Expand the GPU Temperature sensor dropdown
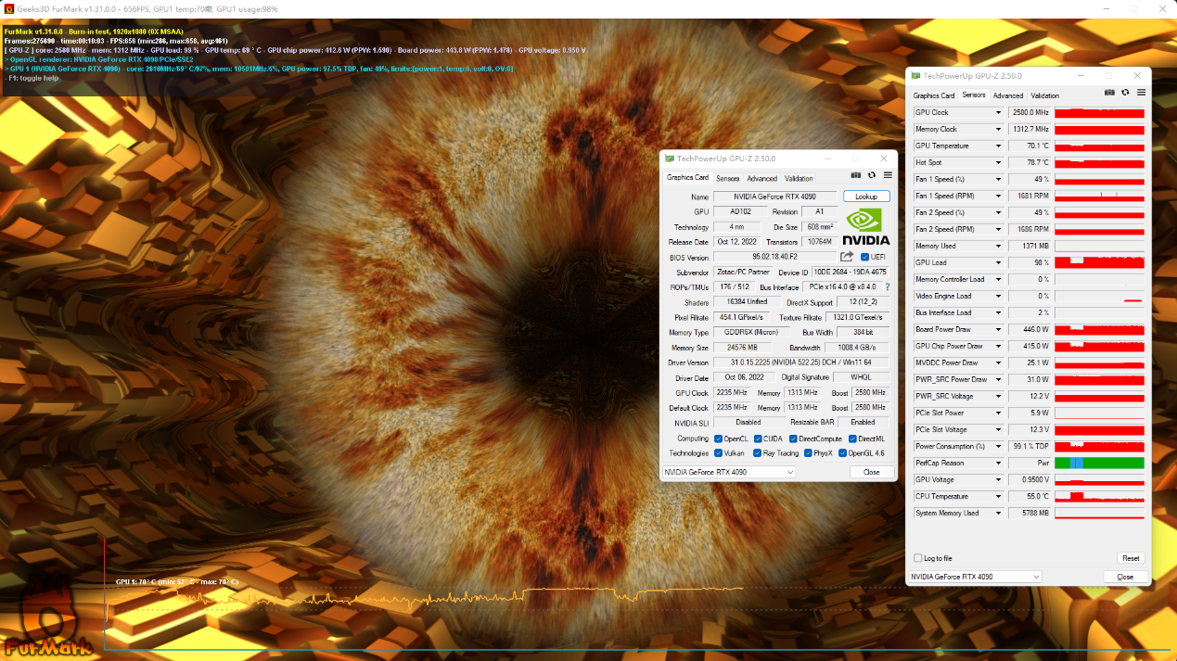This screenshot has height=661, width=1177. point(999,146)
